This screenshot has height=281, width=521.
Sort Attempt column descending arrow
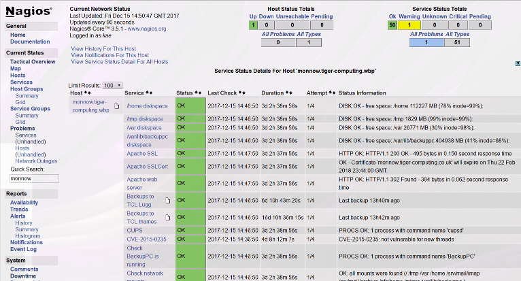[333, 93]
